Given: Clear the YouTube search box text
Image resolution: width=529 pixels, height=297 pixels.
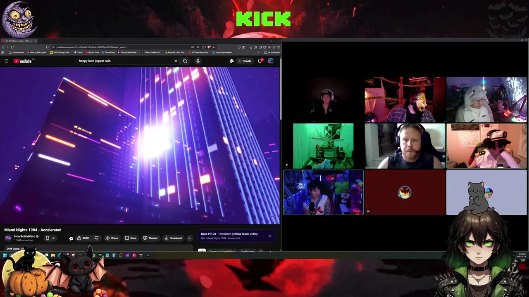Looking at the screenshot, I should point(176,61).
